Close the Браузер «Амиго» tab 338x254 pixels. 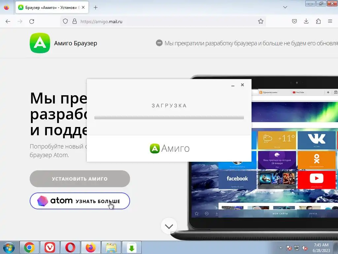pyautogui.click(x=83, y=7)
